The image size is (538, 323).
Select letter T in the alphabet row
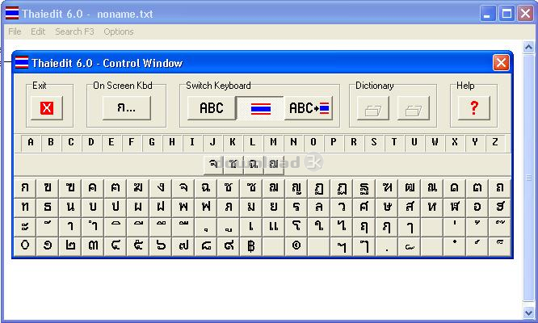(394, 143)
